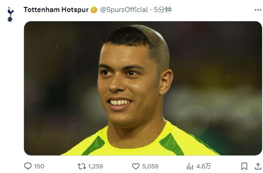263x173 pixels.
Task: Open the Tottenham Hotspur display name link
Action: [56, 10]
